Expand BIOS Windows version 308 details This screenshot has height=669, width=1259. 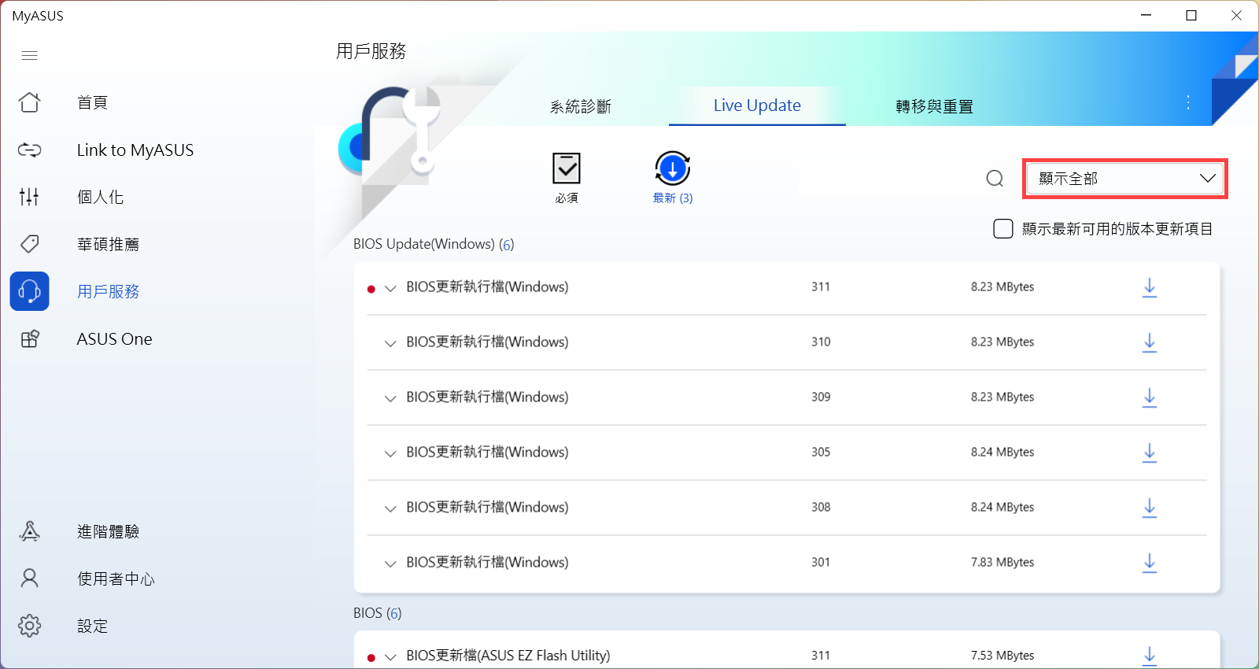[x=390, y=508]
